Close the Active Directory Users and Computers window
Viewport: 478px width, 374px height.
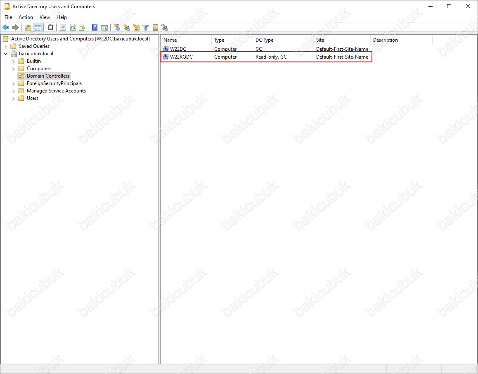point(468,7)
